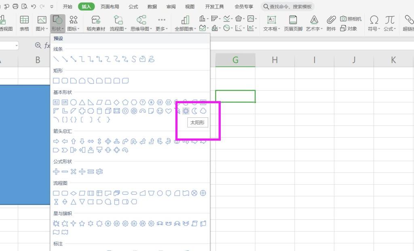The image size is (414, 251).
Task: Choose the smiley face shape
Action: click(x=160, y=111)
